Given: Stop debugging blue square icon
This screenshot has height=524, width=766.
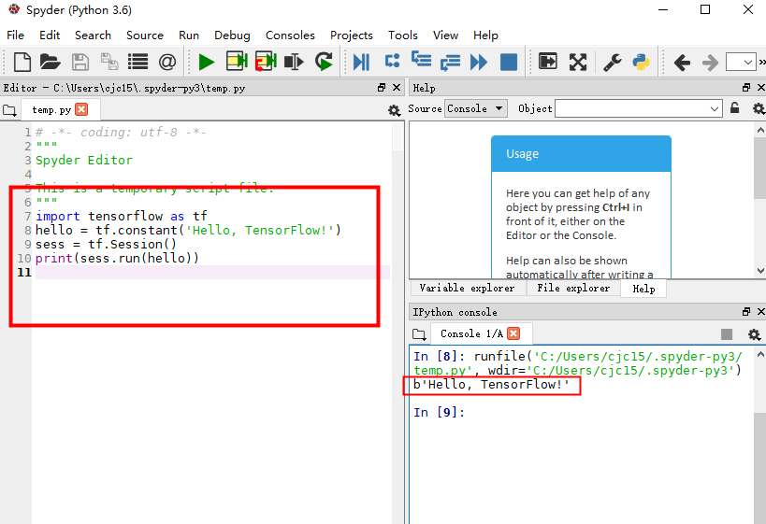Looking at the screenshot, I should point(509,62).
